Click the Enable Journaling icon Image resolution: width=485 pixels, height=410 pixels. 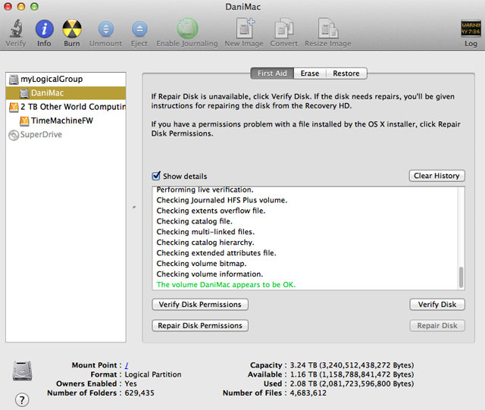pos(187,29)
